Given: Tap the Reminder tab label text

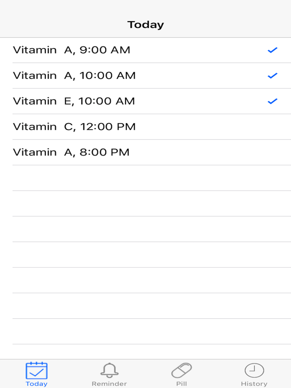Looking at the screenshot, I should (109, 383).
